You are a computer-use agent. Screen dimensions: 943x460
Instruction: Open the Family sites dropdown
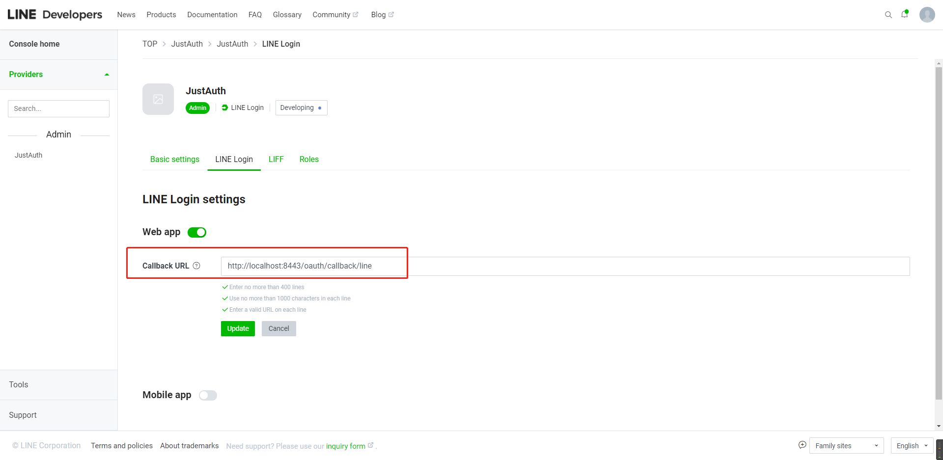pyautogui.click(x=846, y=446)
